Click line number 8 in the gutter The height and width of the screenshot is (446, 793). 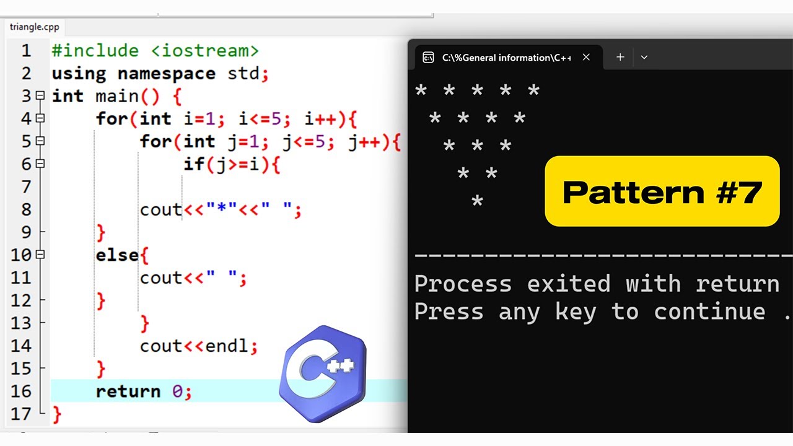click(x=26, y=209)
